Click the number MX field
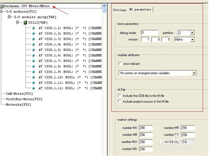The width and height of the screenshot is (209, 157). pos(146,128)
